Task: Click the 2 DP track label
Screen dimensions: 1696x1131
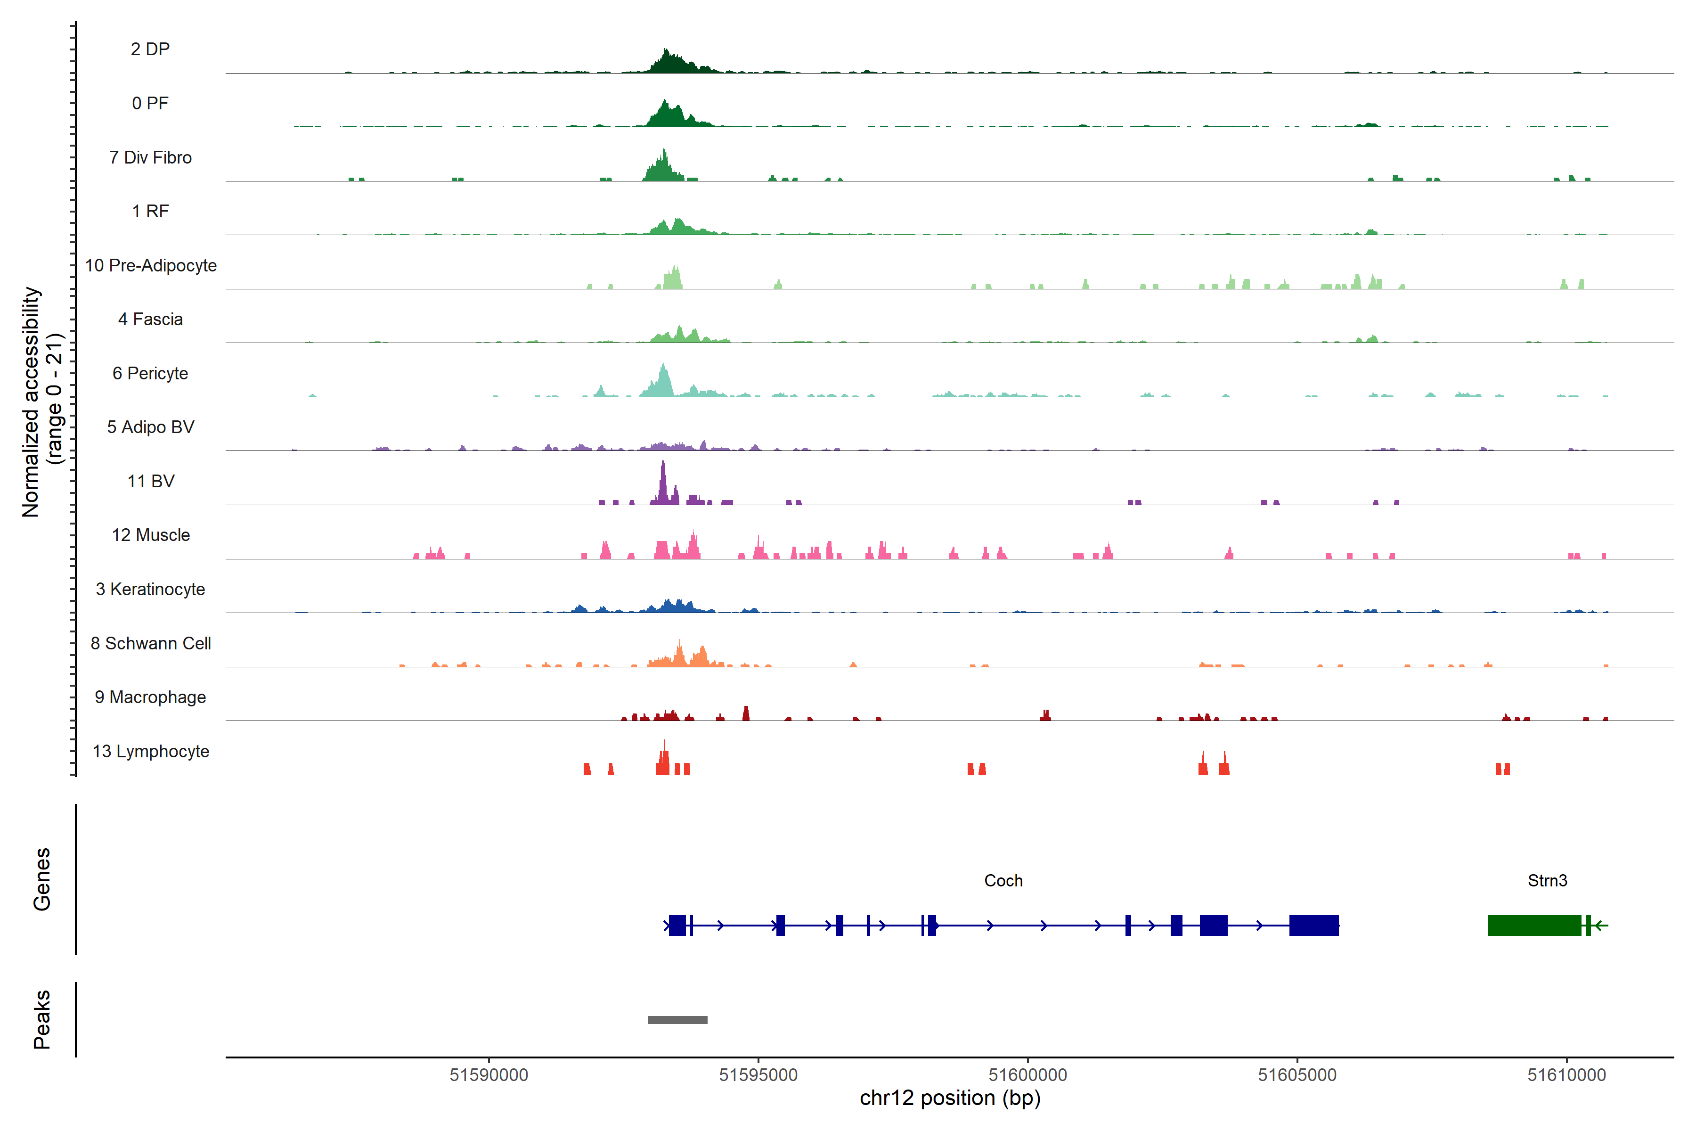Action: (x=150, y=49)
